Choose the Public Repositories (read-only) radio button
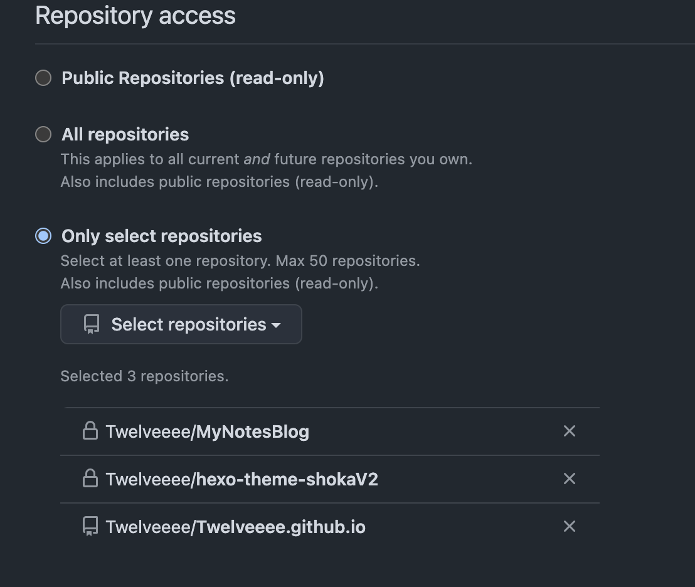 tap(43, 78)
